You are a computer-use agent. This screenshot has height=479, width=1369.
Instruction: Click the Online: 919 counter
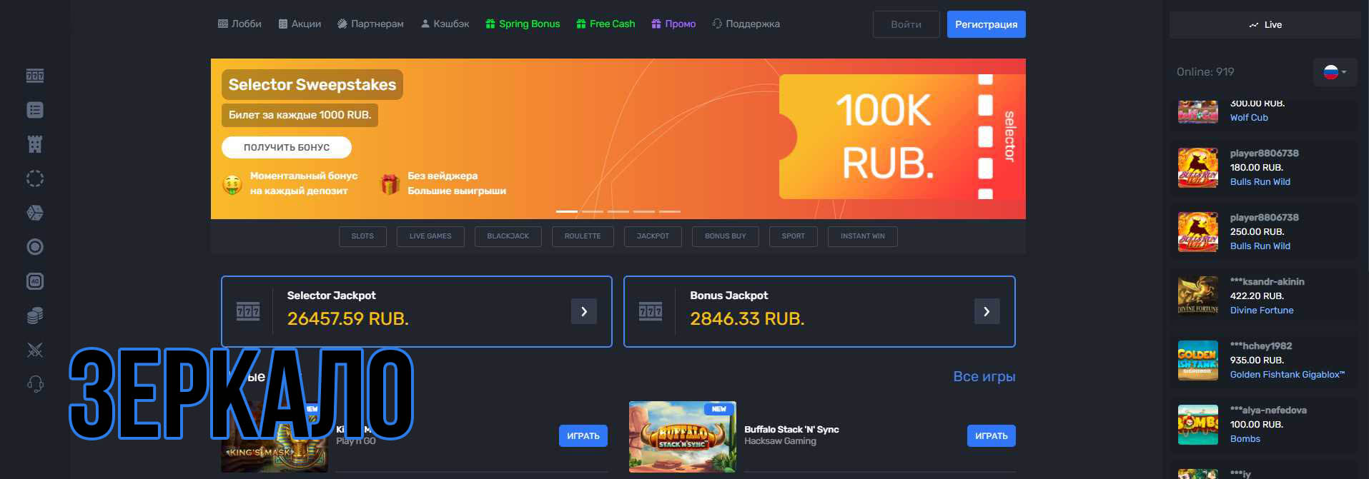point(1205,72)
